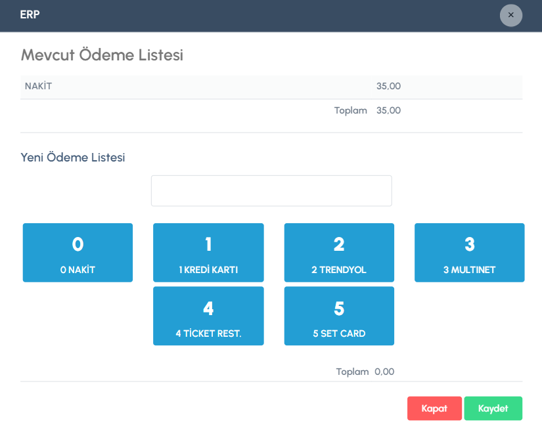
Task: Choose the 4 TİCKET REST. payment button
Action: coord(208,316)
